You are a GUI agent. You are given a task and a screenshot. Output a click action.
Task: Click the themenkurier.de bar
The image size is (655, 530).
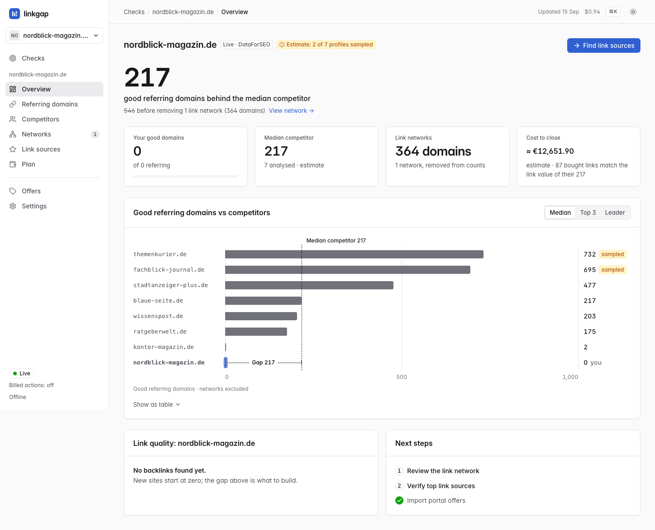(354, 254)
